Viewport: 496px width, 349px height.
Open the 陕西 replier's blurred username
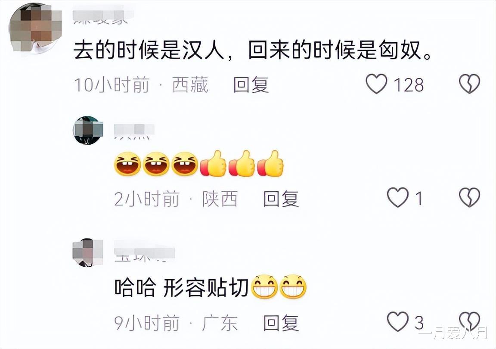tap(134, 131)
